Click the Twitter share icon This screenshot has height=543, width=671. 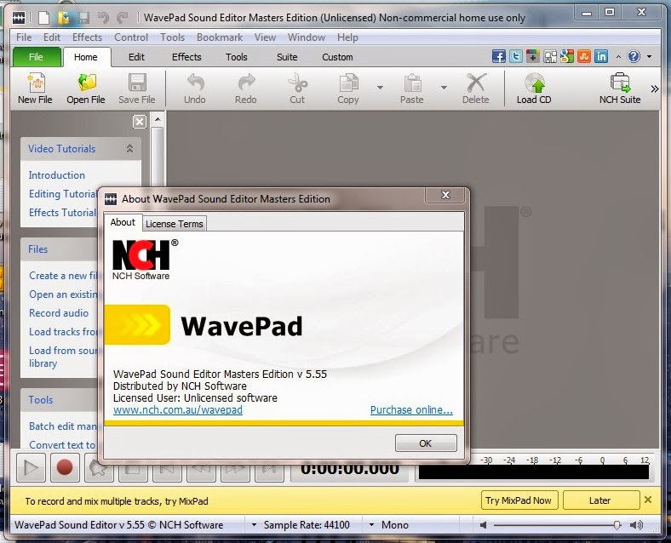coord(516,56)
